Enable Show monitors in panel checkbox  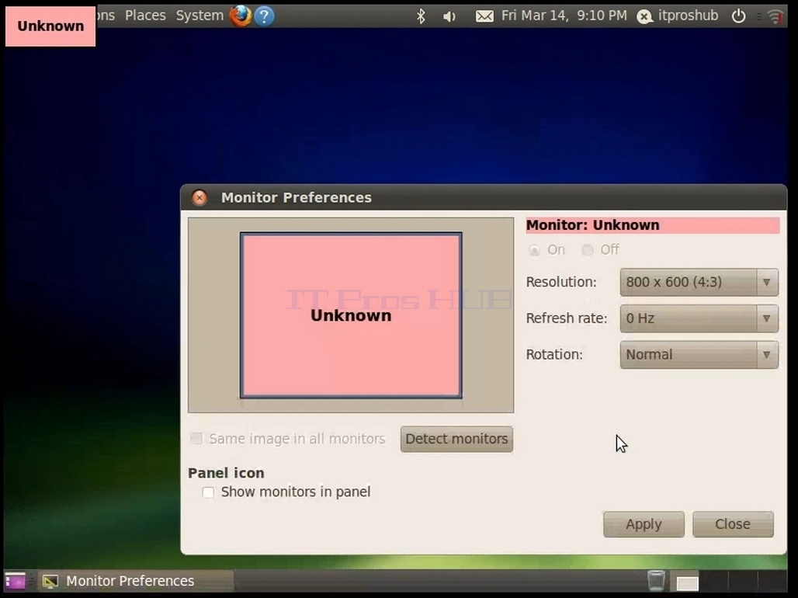[208, 492]
